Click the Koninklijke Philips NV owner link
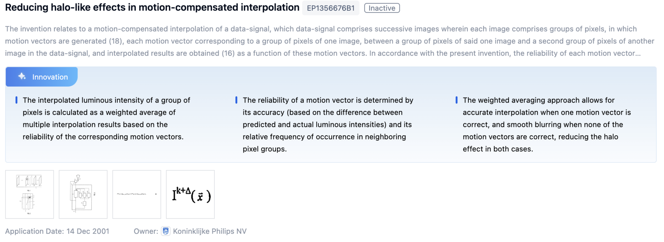 click(x=209, y=231)
